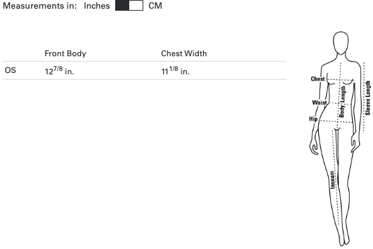Click the Waist label on the figure

(319, 102)
